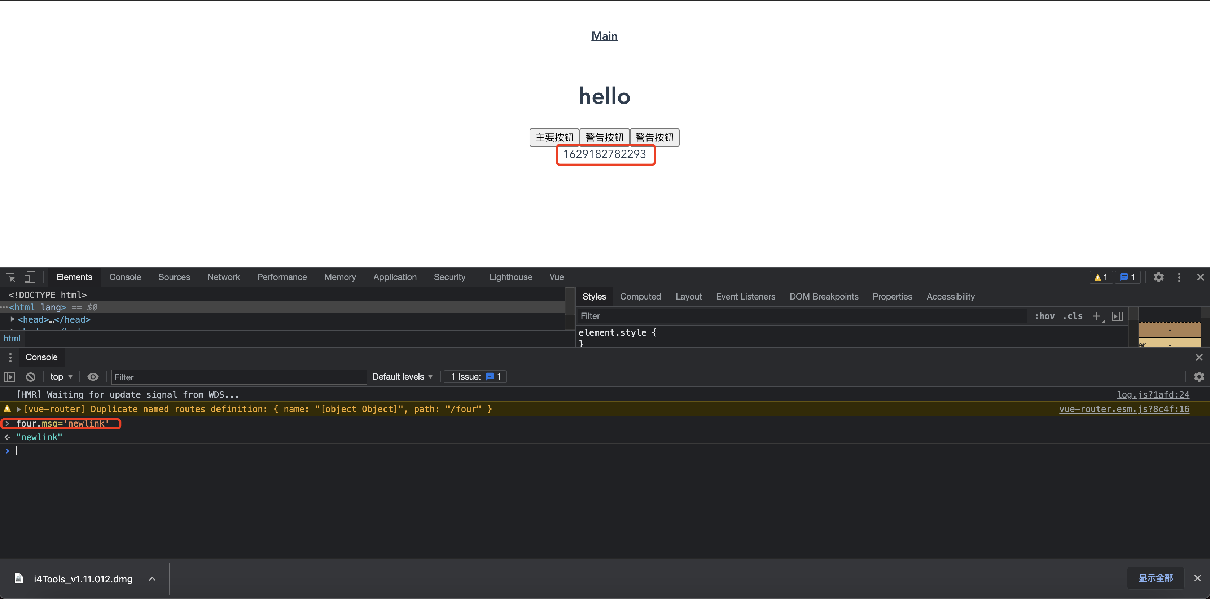Screen dimensions: 1210x599
Task: Toggle live expression eye icon
Action: (93, 377)
